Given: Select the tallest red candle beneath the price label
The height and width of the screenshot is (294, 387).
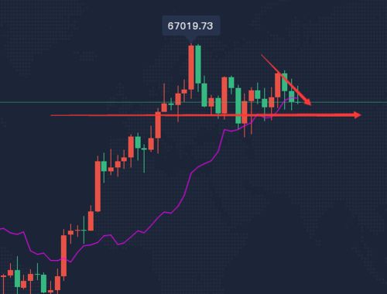Looking at the screenshot, I should pyautogui.click(x=191, y=67).
